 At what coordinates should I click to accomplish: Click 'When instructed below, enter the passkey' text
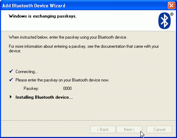coord(68,37)
